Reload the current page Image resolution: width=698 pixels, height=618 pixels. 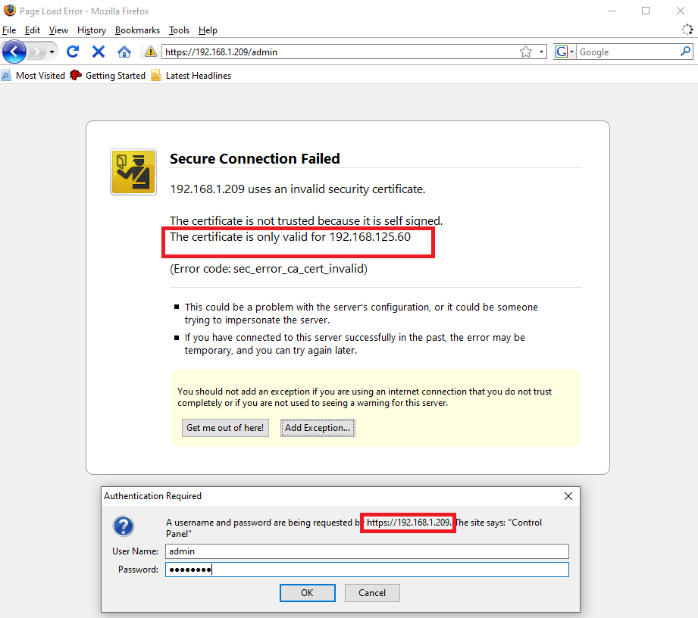tap(73, 52)
